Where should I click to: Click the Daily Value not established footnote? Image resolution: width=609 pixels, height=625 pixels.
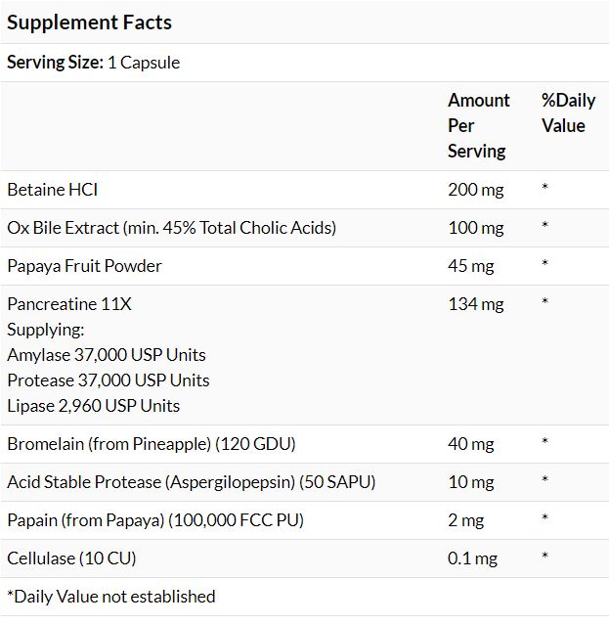pos(110,597)
